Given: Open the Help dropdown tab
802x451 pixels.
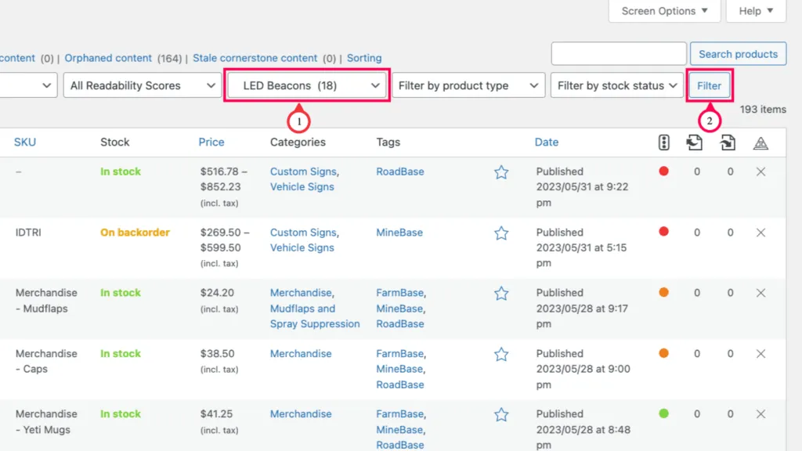Looking at the screenshot, I should (x=756, y=11).
